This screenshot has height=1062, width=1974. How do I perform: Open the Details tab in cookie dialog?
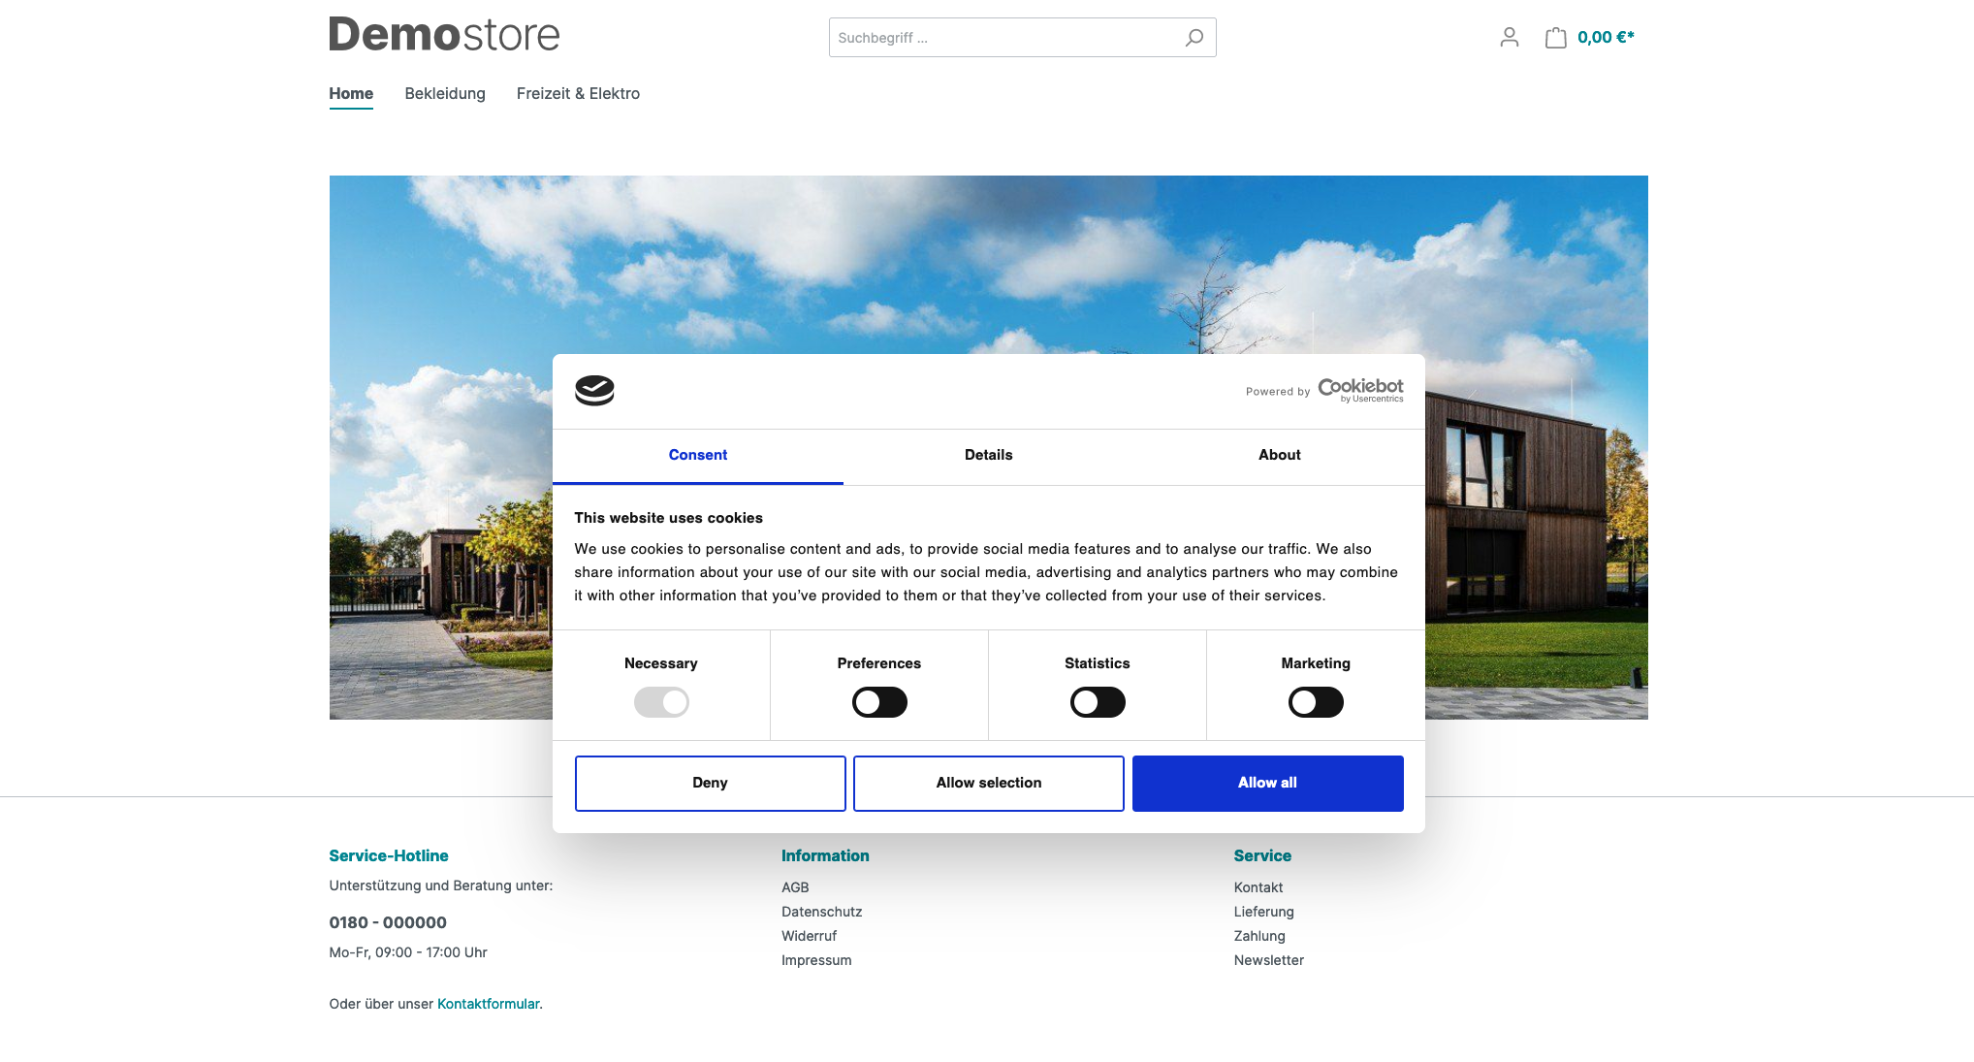click(x=988, y=455)
